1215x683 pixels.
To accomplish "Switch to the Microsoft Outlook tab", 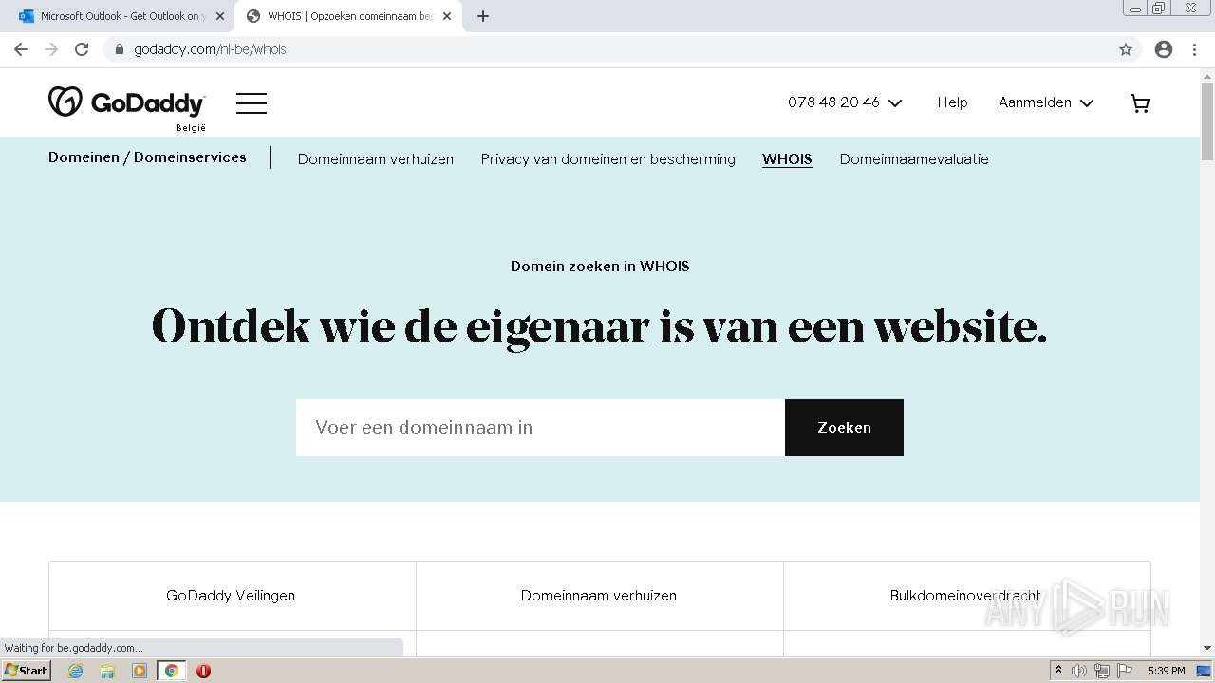I will 121,16.
